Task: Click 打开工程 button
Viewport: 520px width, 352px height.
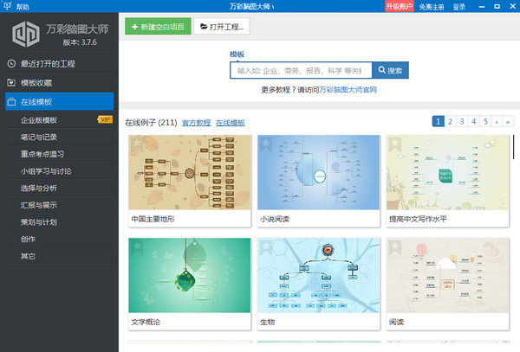Action: click(x=222, y=27)
